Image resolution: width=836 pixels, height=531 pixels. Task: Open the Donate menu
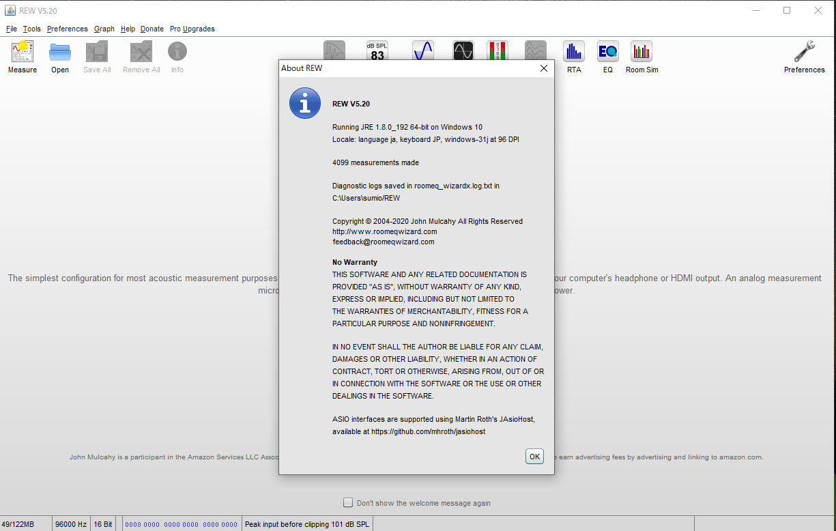click(x=152, y=29)
